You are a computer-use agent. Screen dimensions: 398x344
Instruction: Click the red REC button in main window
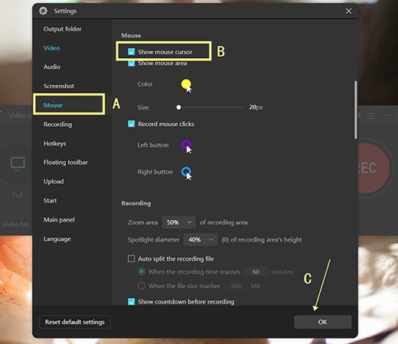[x=374, y=168]
